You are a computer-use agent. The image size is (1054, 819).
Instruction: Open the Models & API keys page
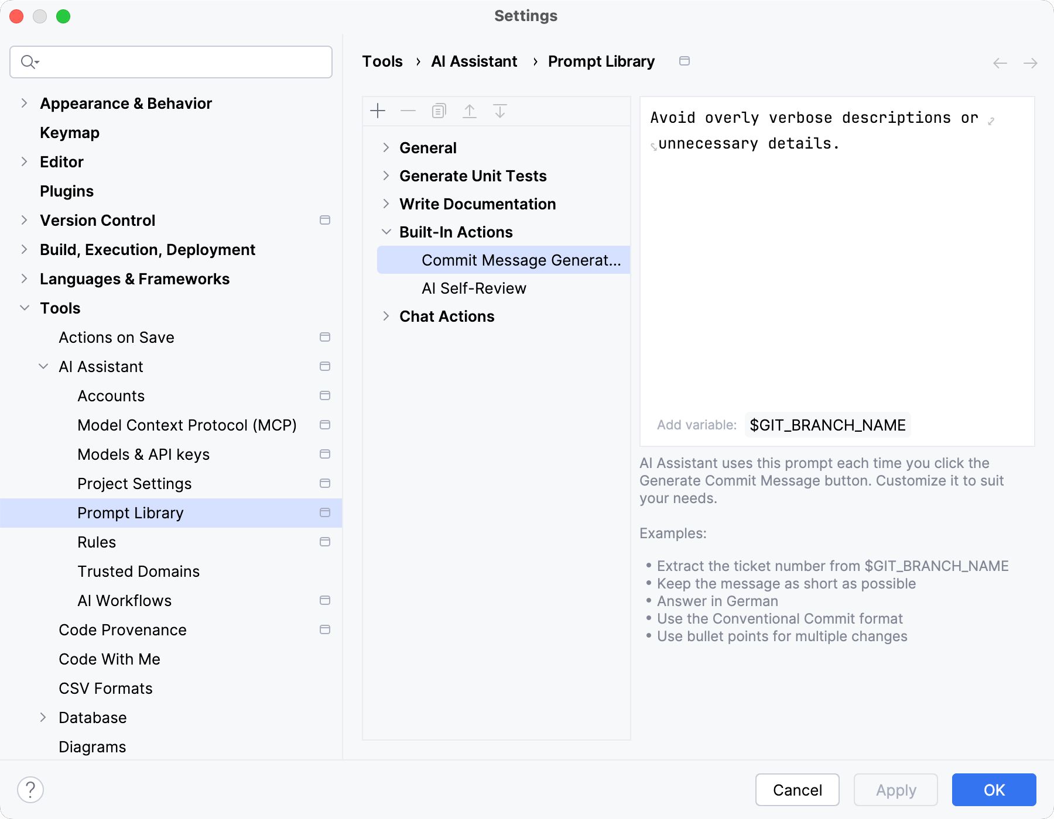pyautogui.click(x=143, y=455)
